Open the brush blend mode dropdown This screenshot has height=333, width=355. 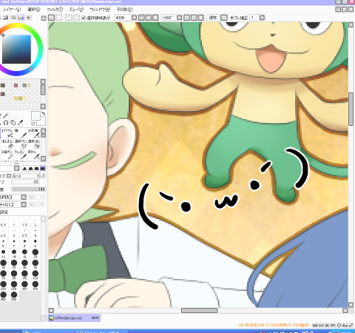16,169
